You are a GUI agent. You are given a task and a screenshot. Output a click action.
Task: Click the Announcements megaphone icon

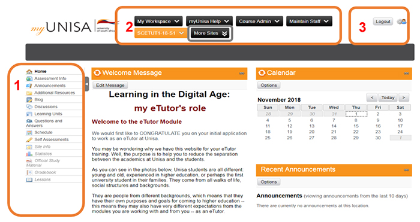[x=29, y=86]
